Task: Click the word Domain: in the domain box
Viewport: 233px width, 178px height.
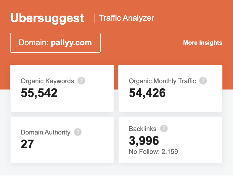Action: pyautogui.click(x=33, y=43)
